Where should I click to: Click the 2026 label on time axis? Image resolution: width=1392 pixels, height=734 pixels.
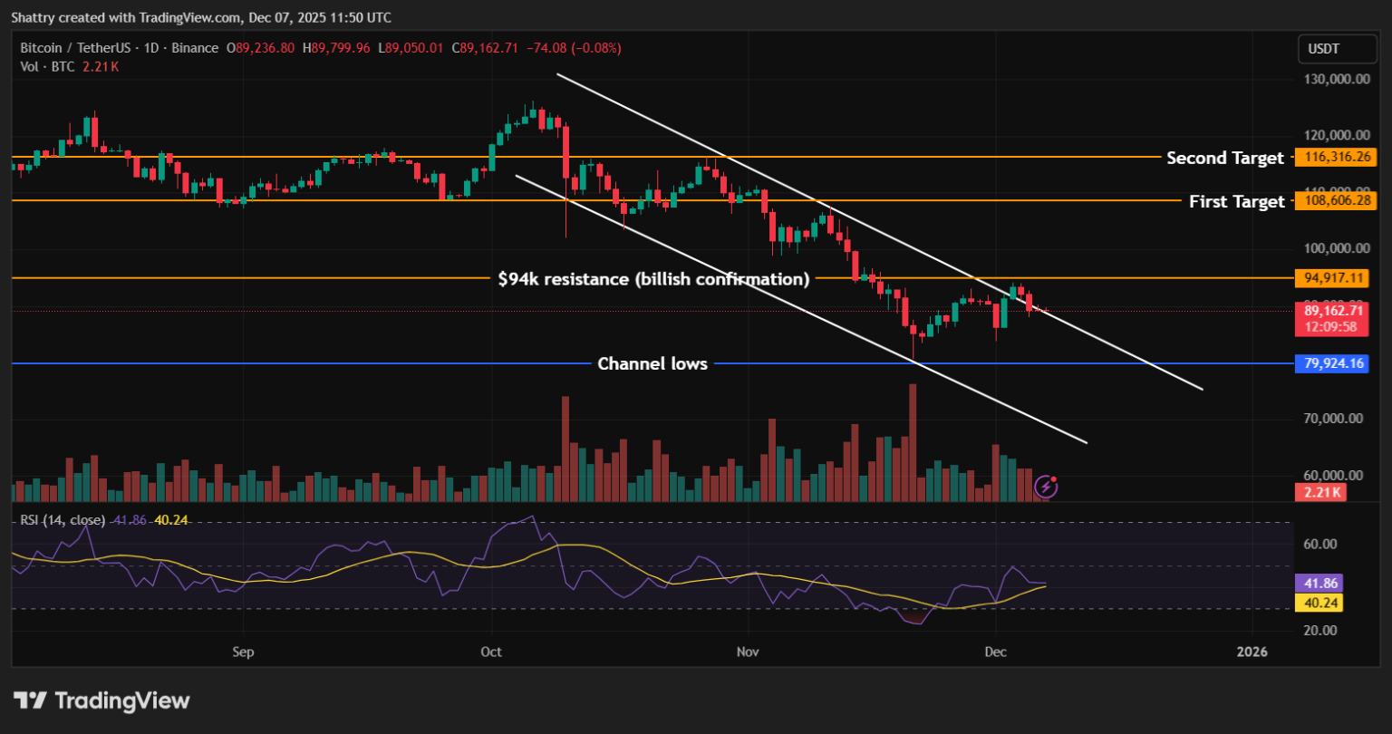pos(1252,652)
